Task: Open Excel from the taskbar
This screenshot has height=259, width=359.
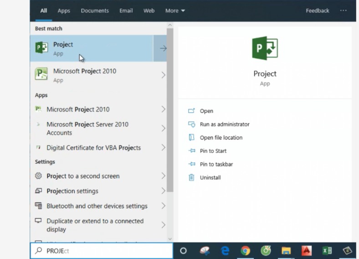Action: 327,250
